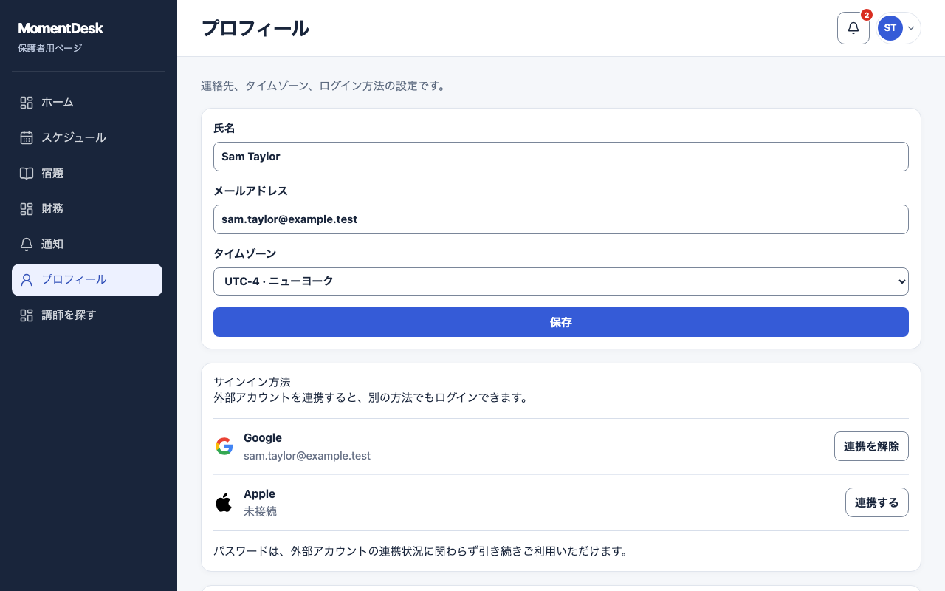This screenshot has width=945, height=591.
Task: Click the red badge showing 2 notifications
Action: coord(867,15)
